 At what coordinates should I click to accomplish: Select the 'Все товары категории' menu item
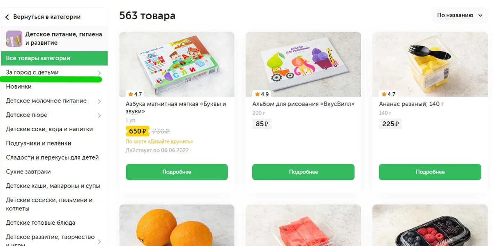pos(39,58)
